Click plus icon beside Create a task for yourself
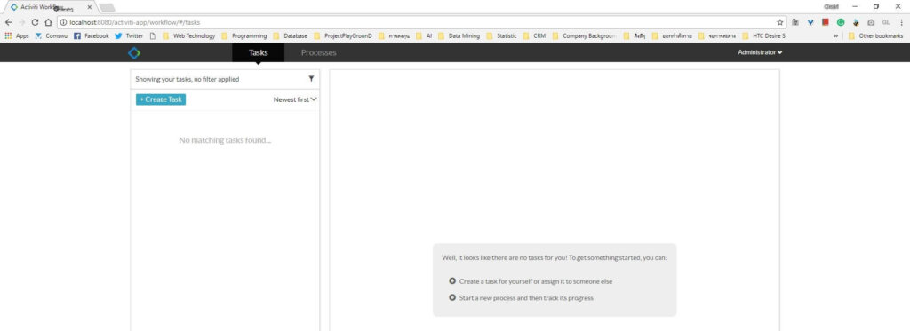Screen dimensions: 910x331 [452, 281]
